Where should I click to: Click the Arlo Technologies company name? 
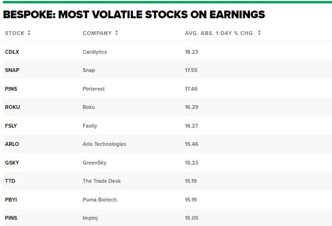pyautogui.click(x=104, y=144)
